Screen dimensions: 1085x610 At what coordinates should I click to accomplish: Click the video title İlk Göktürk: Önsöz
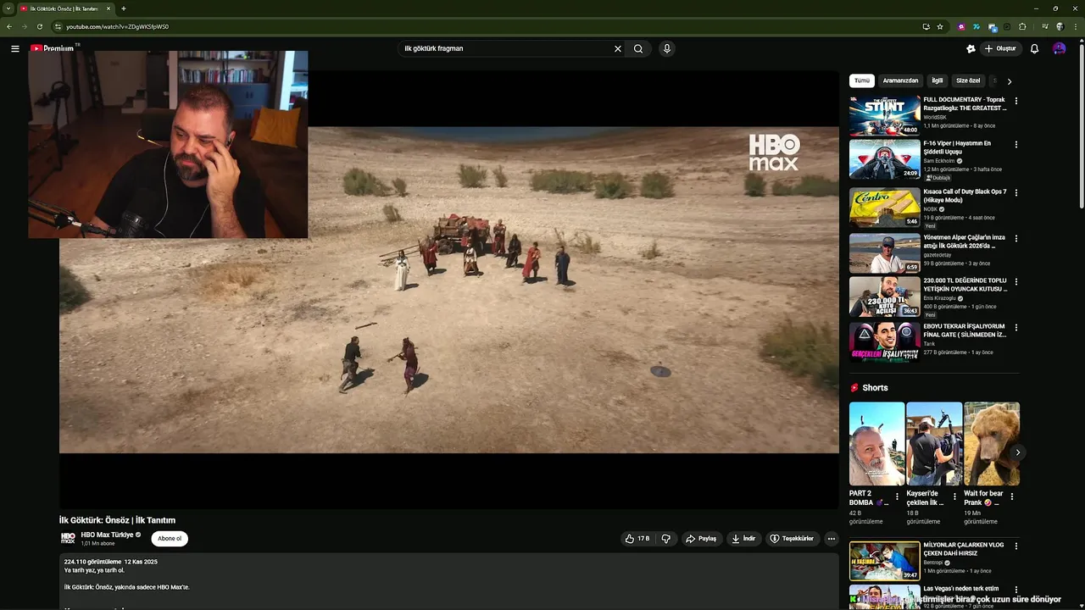[117, 520]
